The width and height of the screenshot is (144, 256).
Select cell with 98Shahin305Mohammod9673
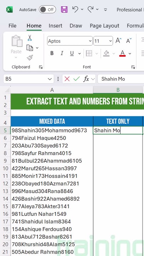[52, 130]
